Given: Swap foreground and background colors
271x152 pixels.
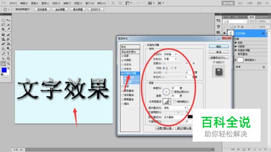Looking at the screenshot, I should tap(8, 68).
